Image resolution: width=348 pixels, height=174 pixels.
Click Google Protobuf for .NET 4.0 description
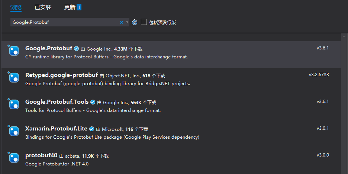pyautogui.click(x=57, y=164)
